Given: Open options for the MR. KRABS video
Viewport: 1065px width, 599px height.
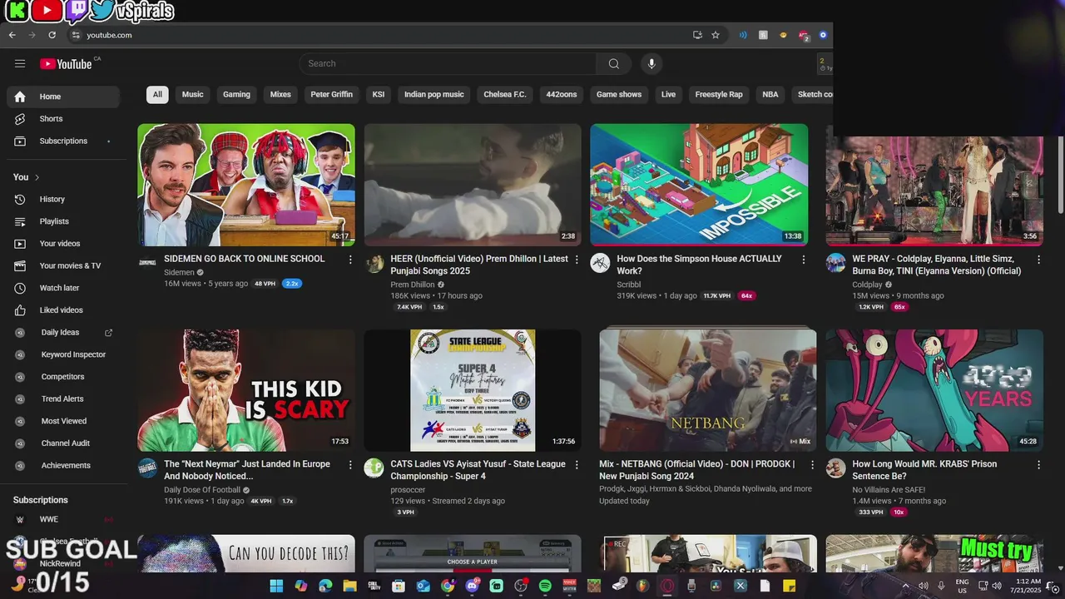Looking at the screenshot, I should (x=1038, y=465).
